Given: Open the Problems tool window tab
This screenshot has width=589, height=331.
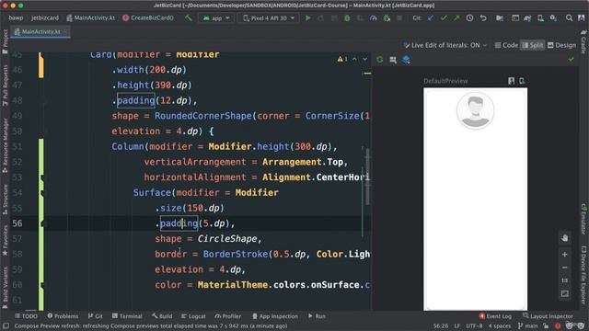Looking at the screenshot, I should tap(63, 316).
